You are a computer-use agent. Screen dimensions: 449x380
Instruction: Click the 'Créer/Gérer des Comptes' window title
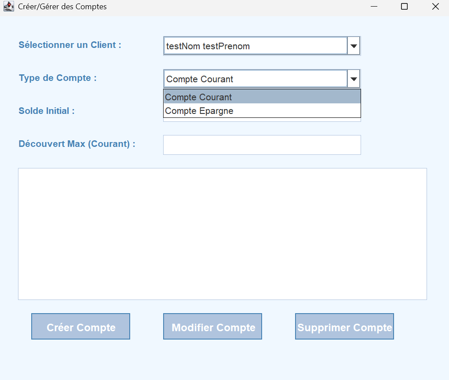coord(62,7)
